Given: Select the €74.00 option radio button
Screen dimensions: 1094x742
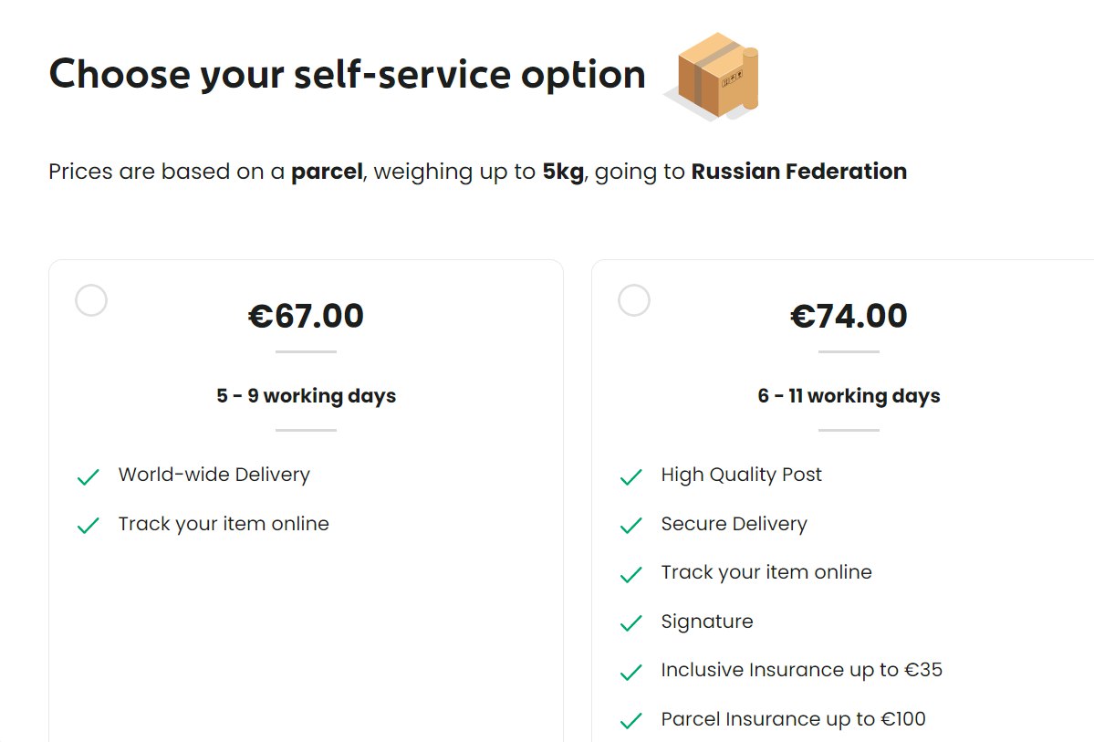Looking at the screenshot, I should [633, 300].
